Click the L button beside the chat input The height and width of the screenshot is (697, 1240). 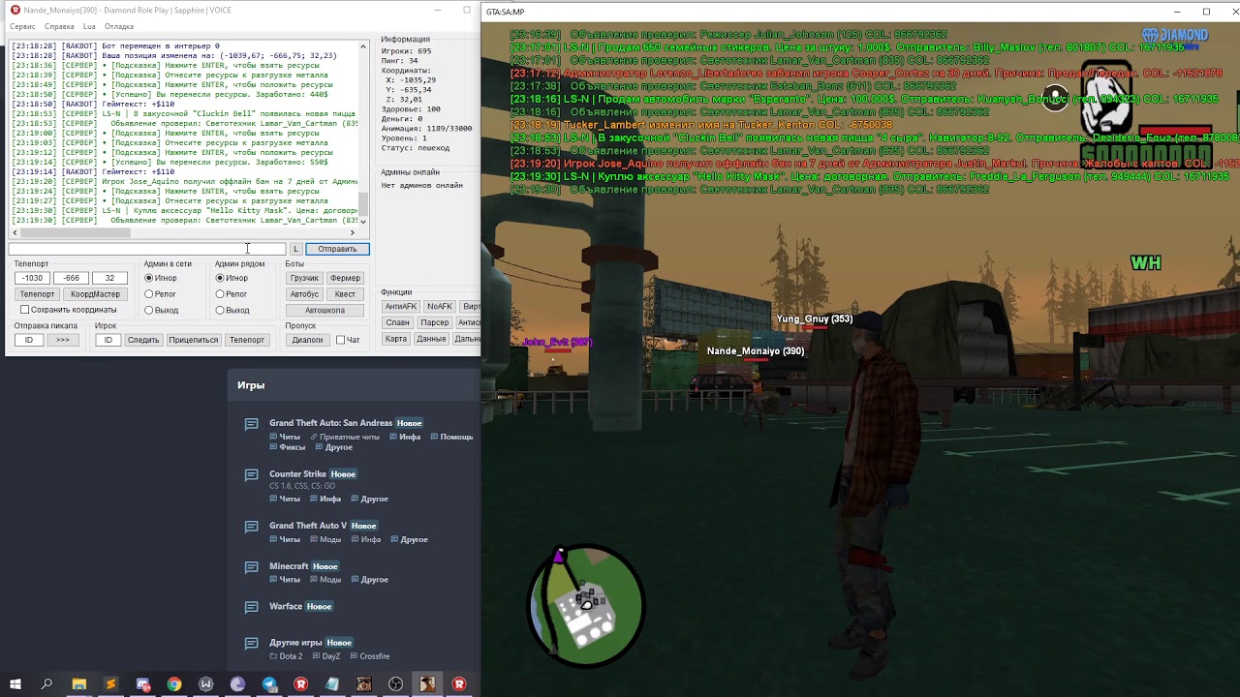coord(295,249)
